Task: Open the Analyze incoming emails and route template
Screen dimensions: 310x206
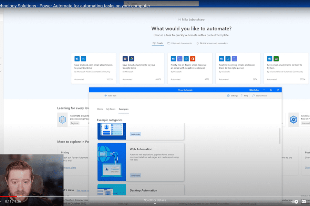Action: pyautogui.click(x=238, y=68)
